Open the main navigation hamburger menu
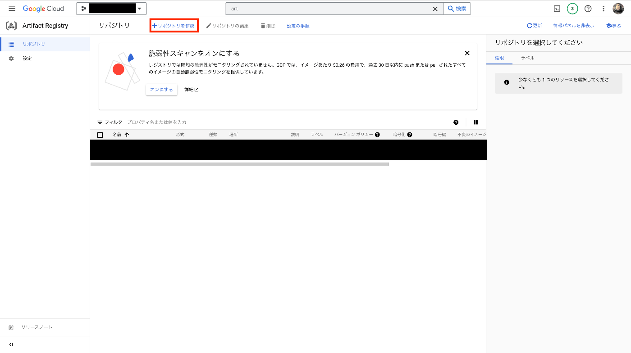631x353 pixels. (x=12, y=9)
